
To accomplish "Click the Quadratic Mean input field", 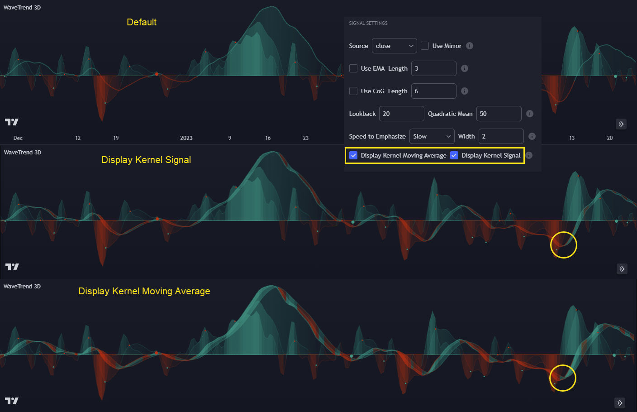I will point(499,114).
